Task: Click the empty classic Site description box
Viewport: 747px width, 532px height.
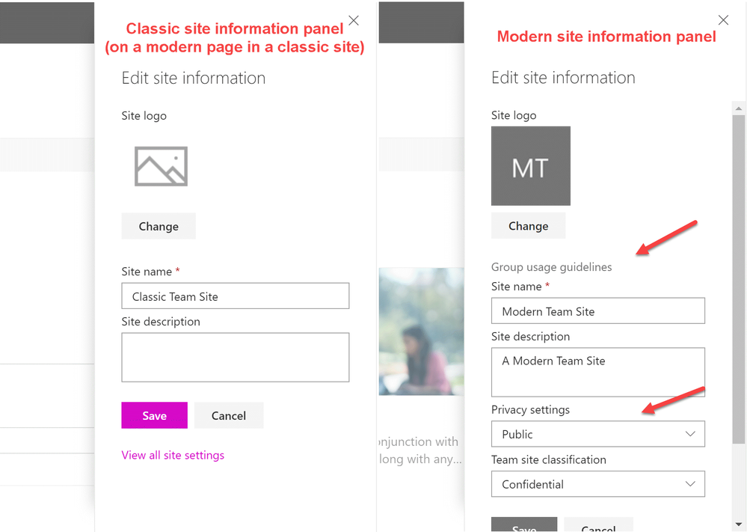Action: 236,358
